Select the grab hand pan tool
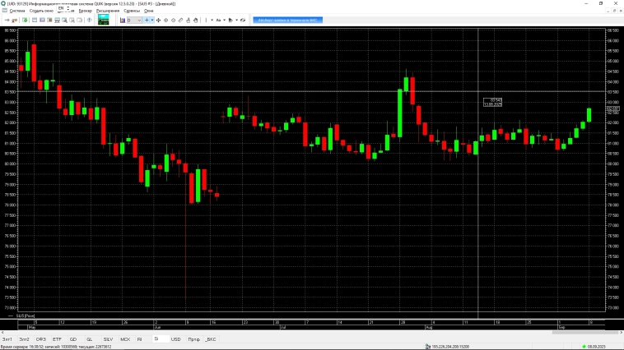 pyautogui.click(x=196, y=20)
